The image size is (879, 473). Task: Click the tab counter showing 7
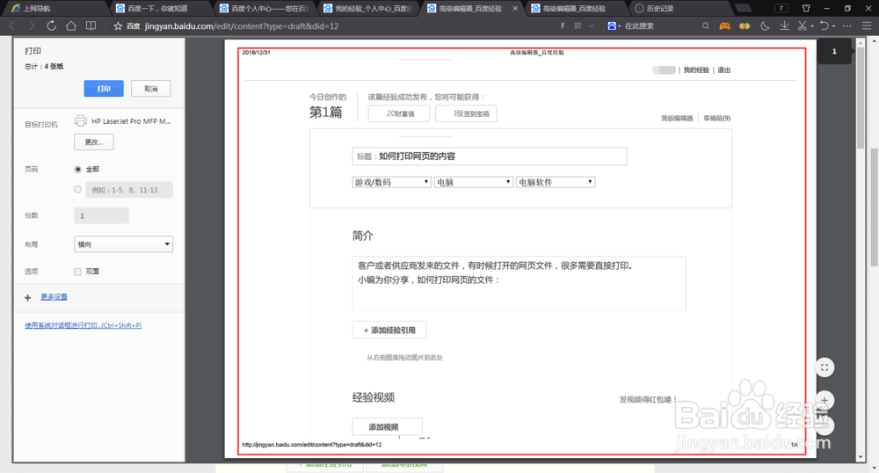(x=781, y=9)
